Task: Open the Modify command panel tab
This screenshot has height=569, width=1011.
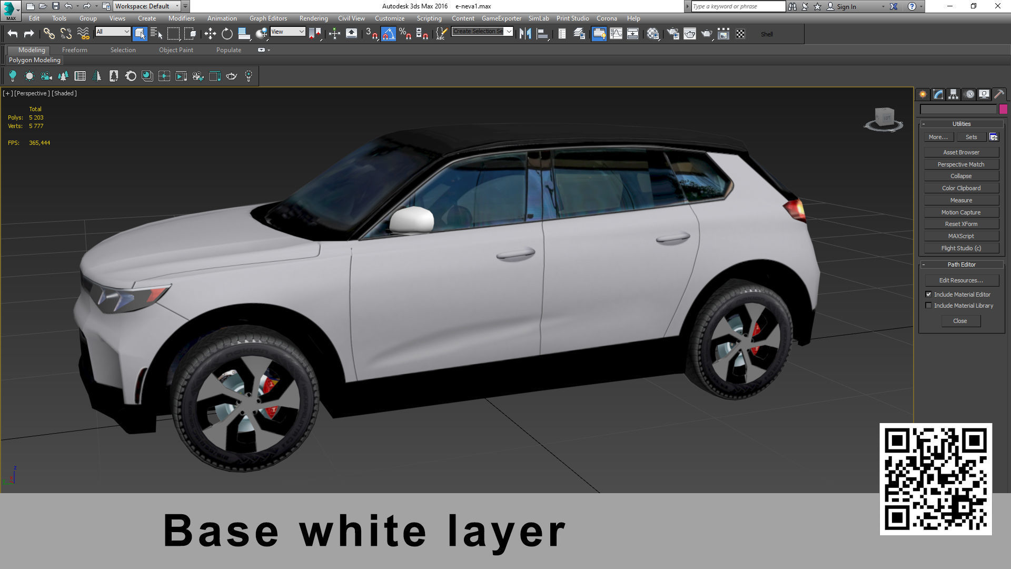Action: point(938,94)
